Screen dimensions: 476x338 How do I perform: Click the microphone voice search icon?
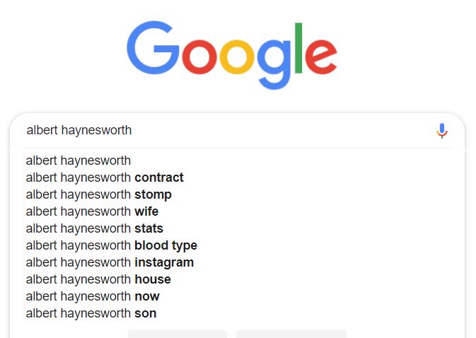pos(442,131)
